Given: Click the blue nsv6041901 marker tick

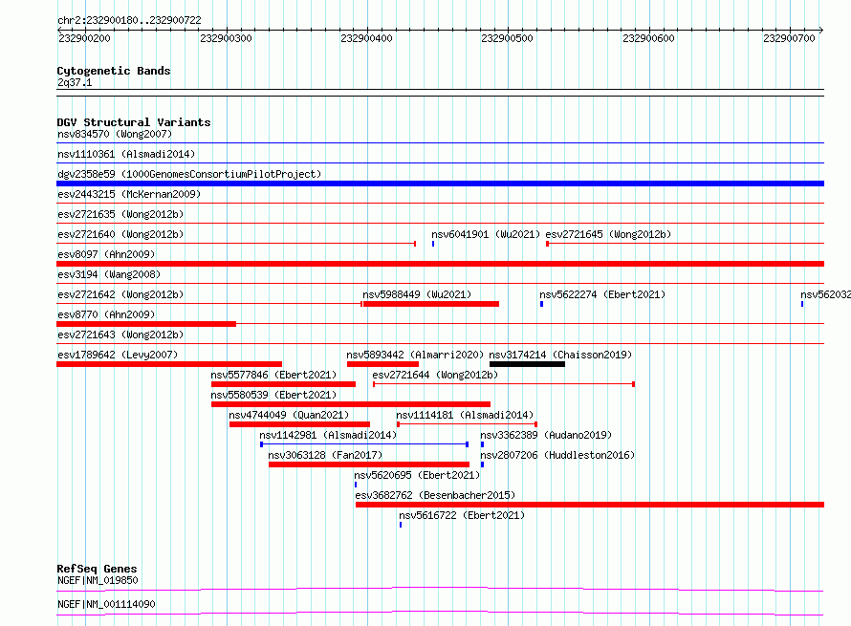Looking at the screenshot, I should pos(433,244).
